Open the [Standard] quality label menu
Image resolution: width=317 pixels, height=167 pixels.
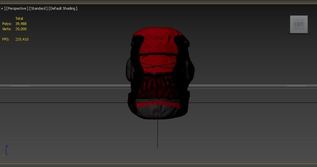click(x=38, y=8)
